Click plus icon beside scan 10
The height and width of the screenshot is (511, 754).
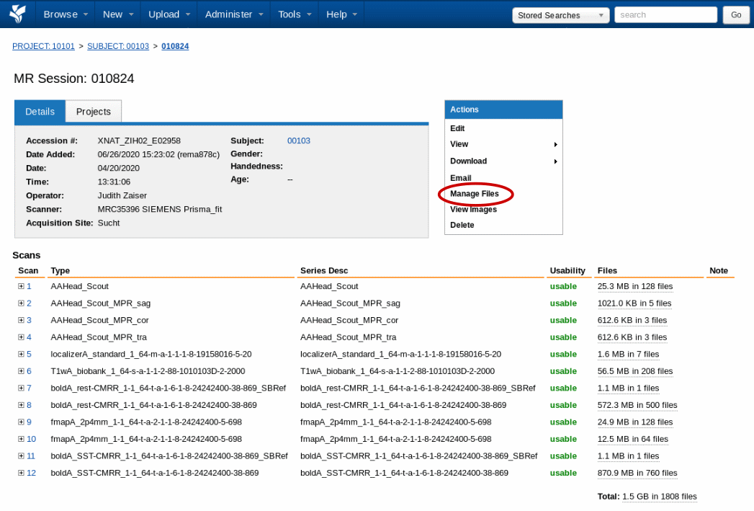21,439
